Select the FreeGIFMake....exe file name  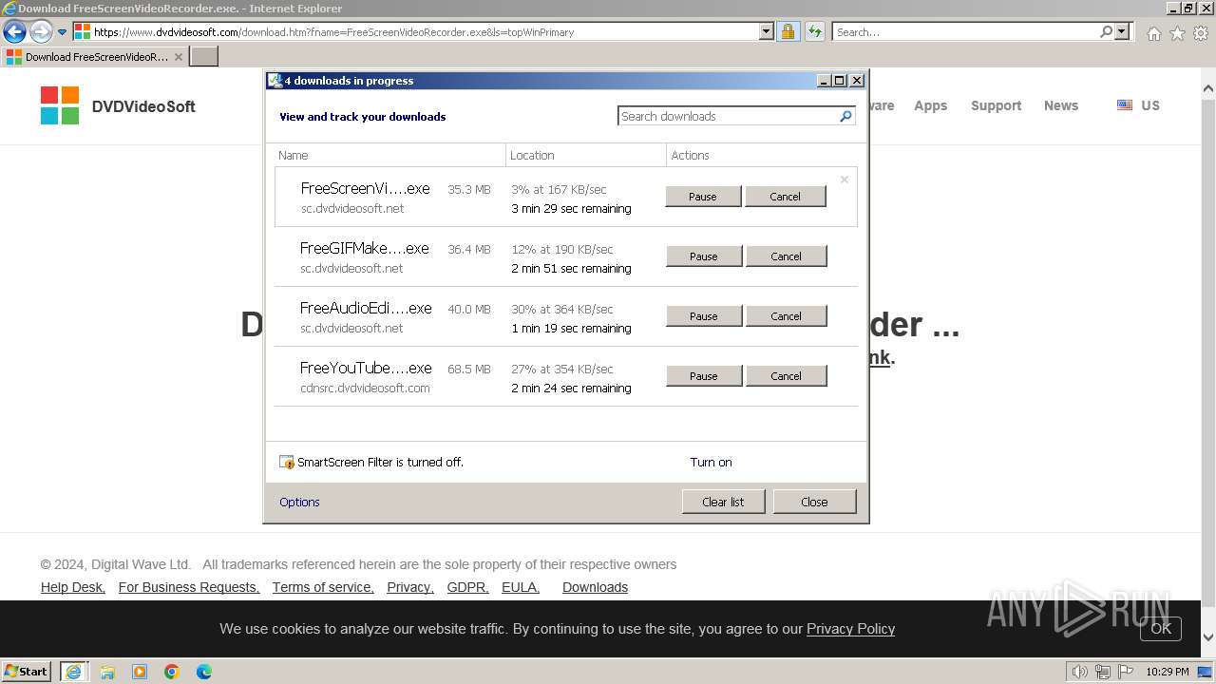click(x=365, y=248)
